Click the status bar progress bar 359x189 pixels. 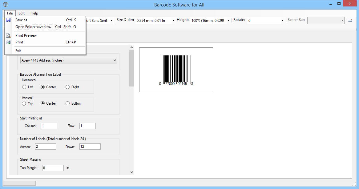coord(19,183)
